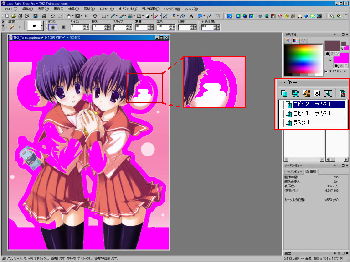Image resolution: width=350 pixels, height=262 pixels.
Task: Click the Print icon
Action: (x=44, y=16)
